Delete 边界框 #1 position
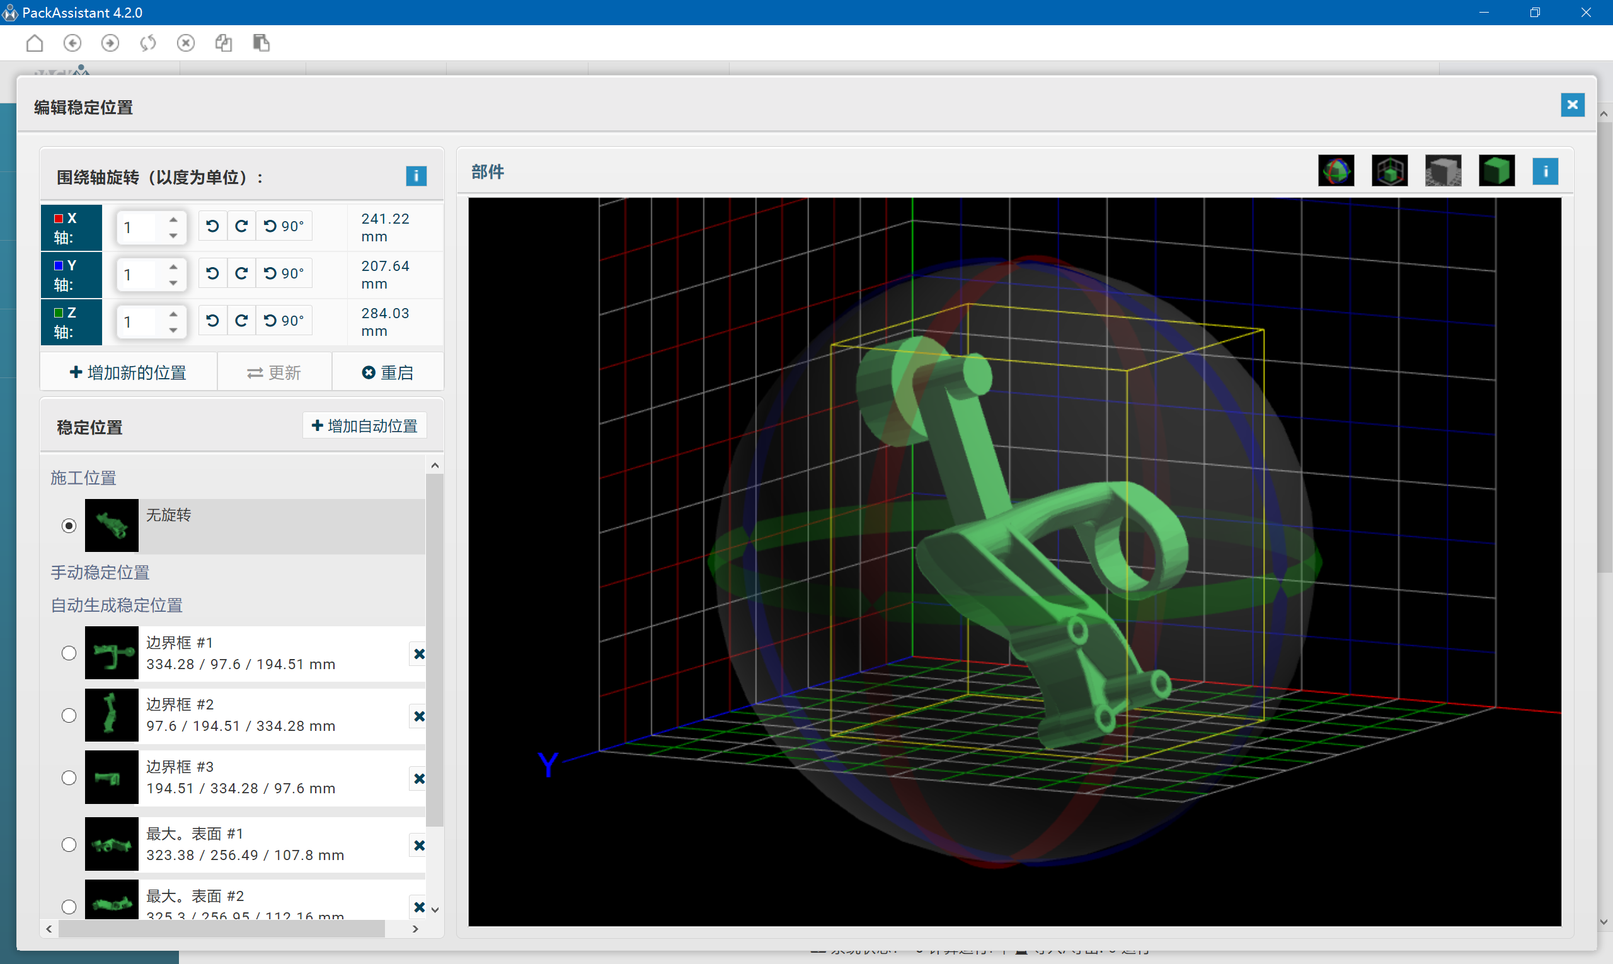Image resolution: width=1613 pixels, height=964 pixels. pos(419,654)
